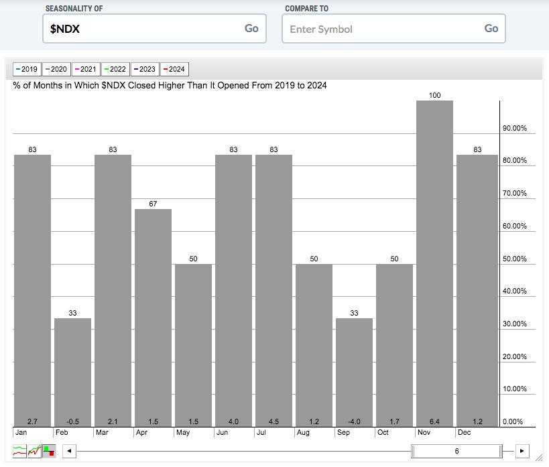
Task: Click the year range slider handle showing 6
Action: pos(456,451)
